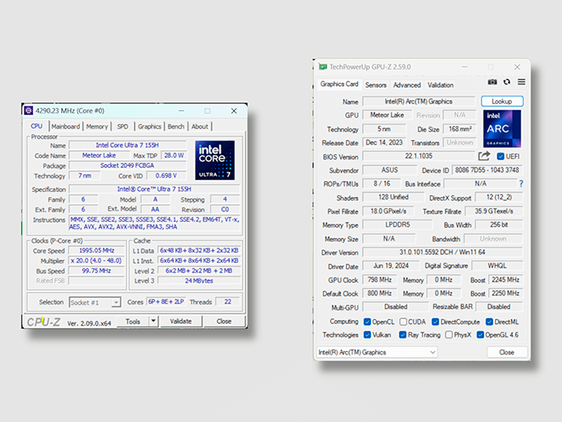Click the Device ID field
The width and height of the screenshot is (562, 422).
(487, 170)
